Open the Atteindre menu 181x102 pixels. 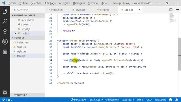pyautogui.click(x=64, y=3)
